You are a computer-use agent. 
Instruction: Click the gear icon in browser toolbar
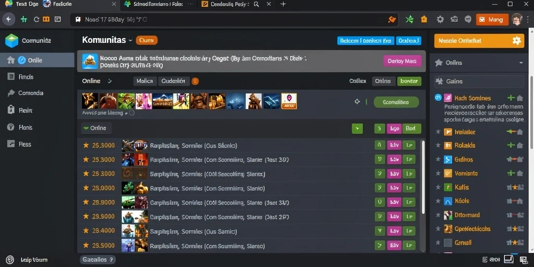point(440,19)
